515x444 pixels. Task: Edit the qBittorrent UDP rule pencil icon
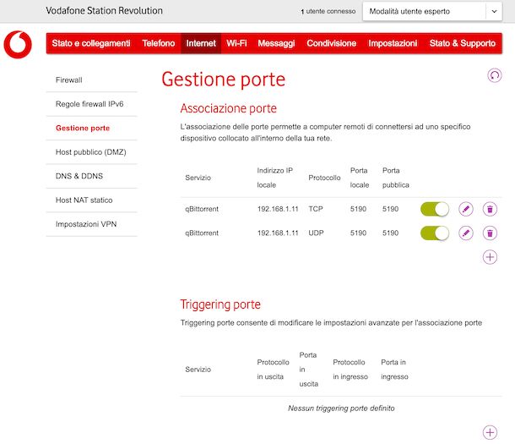(x=466, y=233)
